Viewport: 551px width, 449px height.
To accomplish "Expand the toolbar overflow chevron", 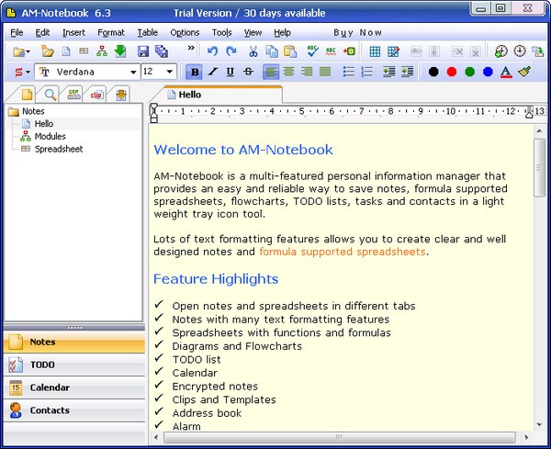I will 191,48.
